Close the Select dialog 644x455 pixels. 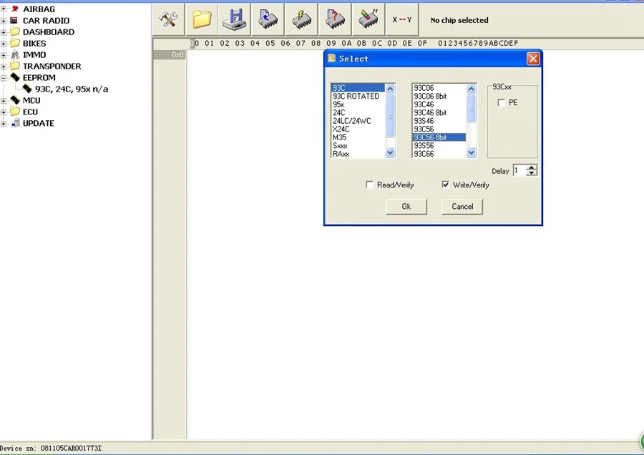pos(533,59)
